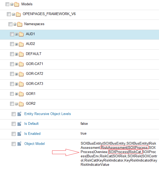Click the Models folder icon
This screenshot has width=159, height=170.
pyautogui.click(x=17, y=4)
